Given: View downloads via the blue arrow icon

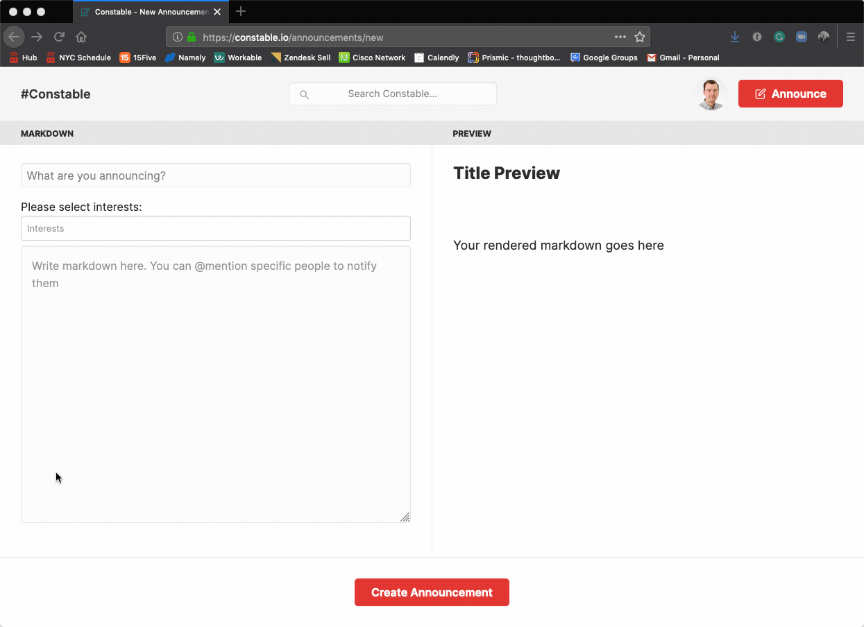Looking at the screenshot, I should (735, 37).
